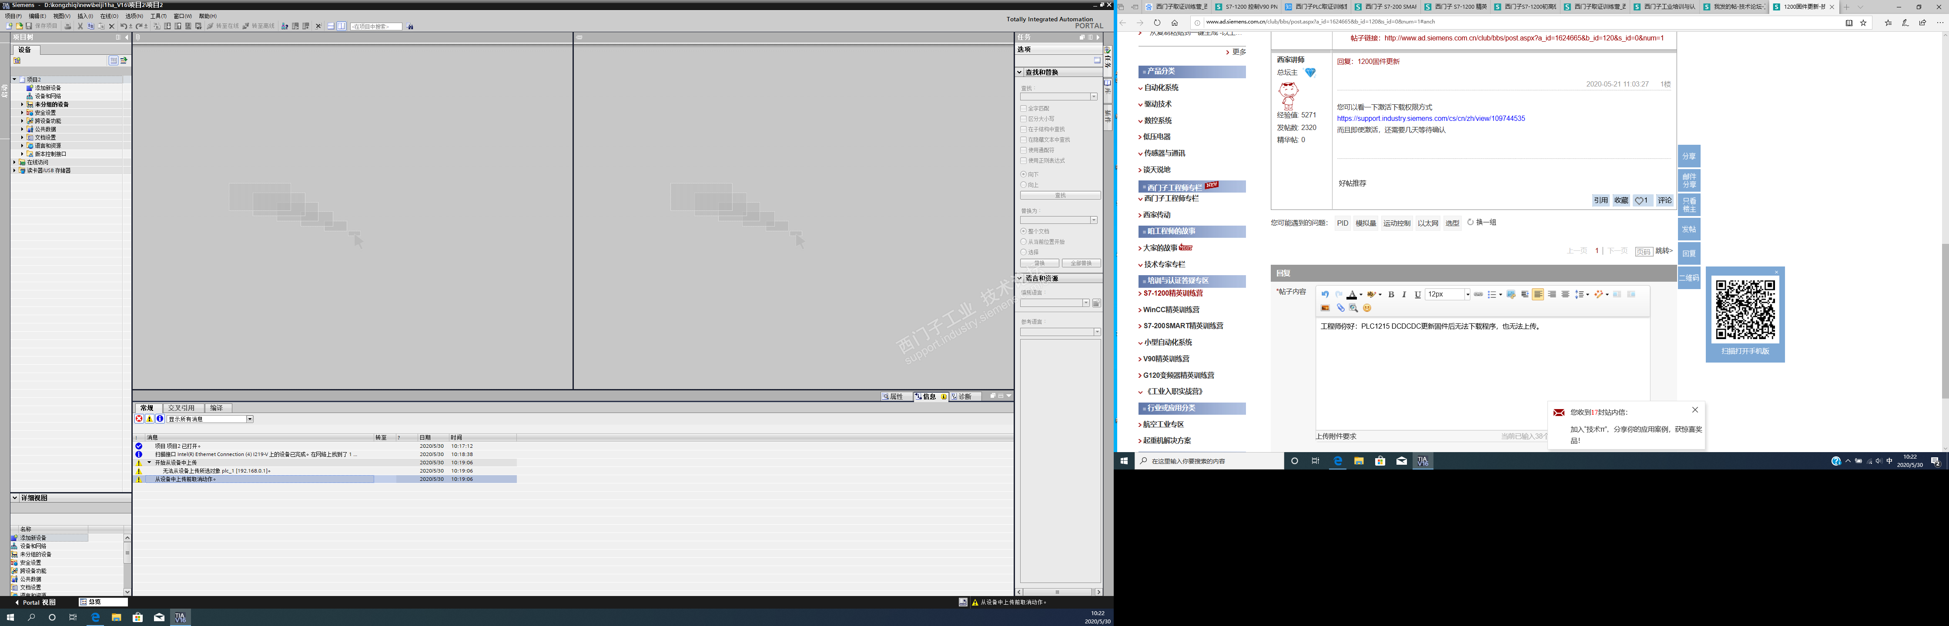Click the search-in-project input field
This screenshot has height=626, width=1949.
[376, 27]
